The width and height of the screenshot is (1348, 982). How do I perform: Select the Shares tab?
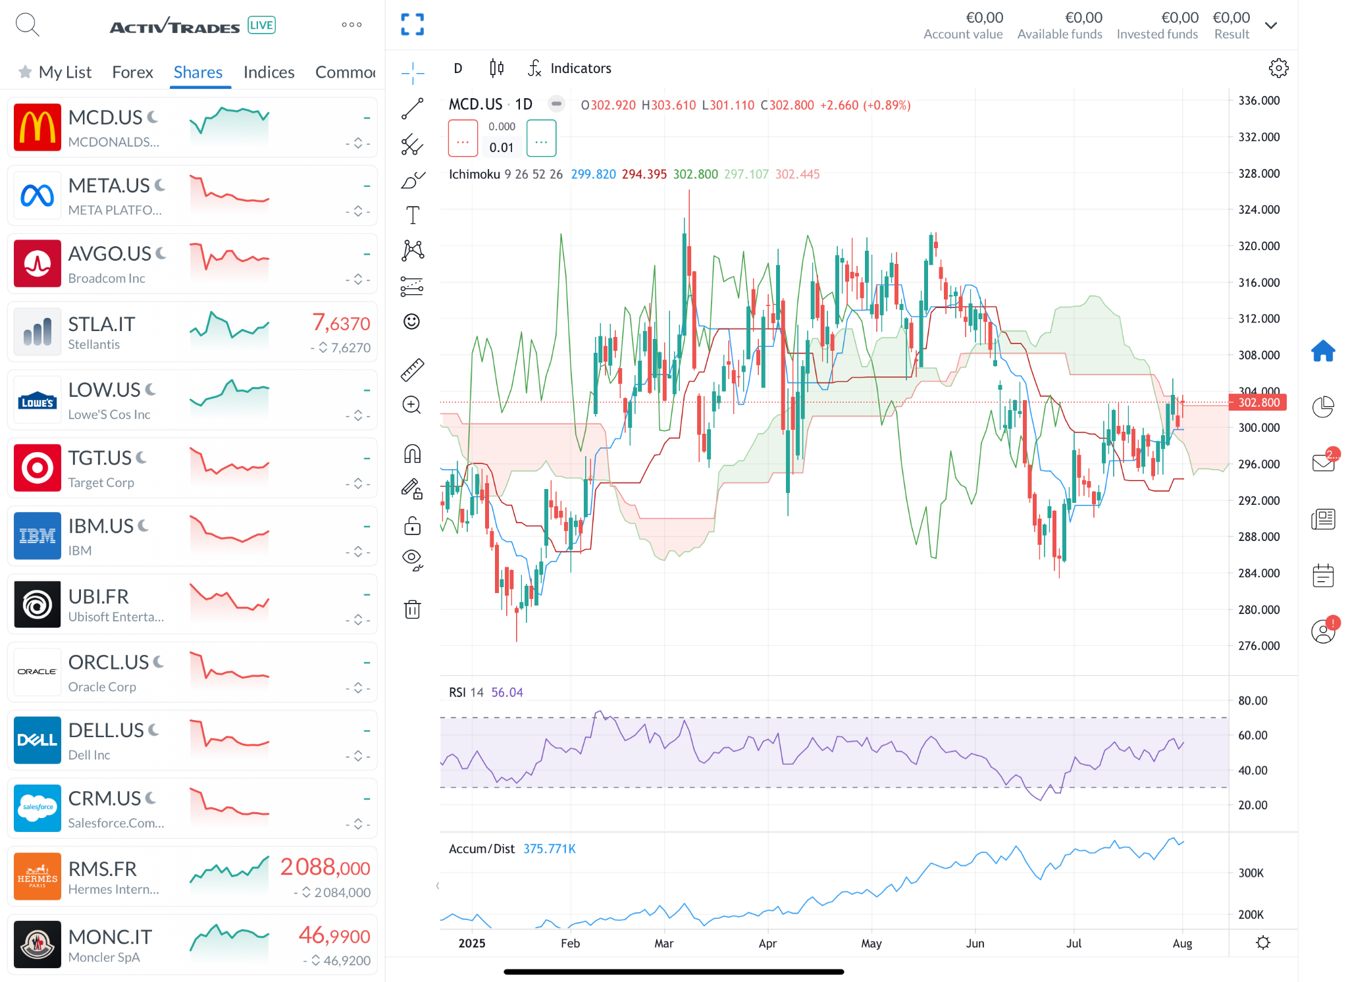tap(198, 72)
